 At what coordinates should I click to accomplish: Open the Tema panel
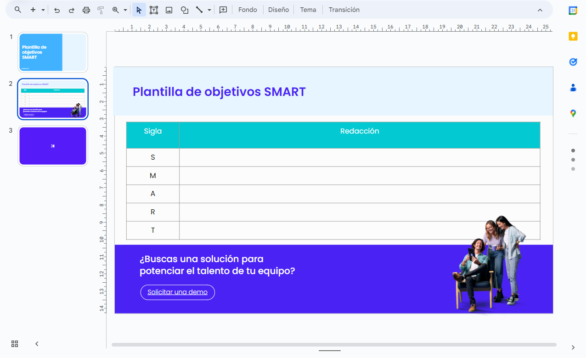point(308,9)
